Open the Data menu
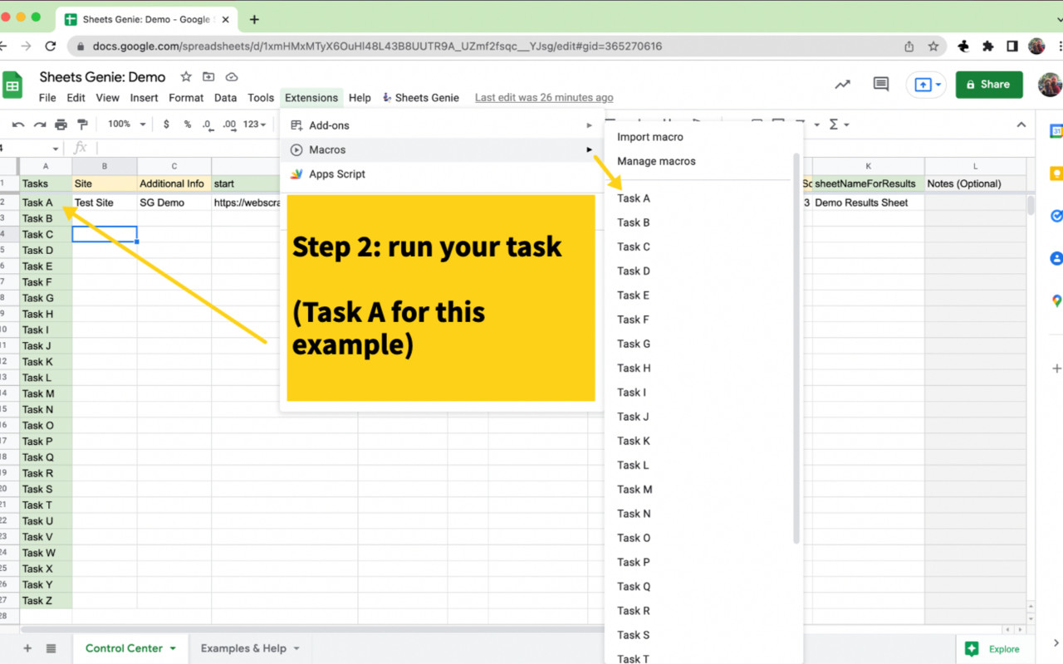The height and width of the screenshot is (664, 1063). point(225,97)
